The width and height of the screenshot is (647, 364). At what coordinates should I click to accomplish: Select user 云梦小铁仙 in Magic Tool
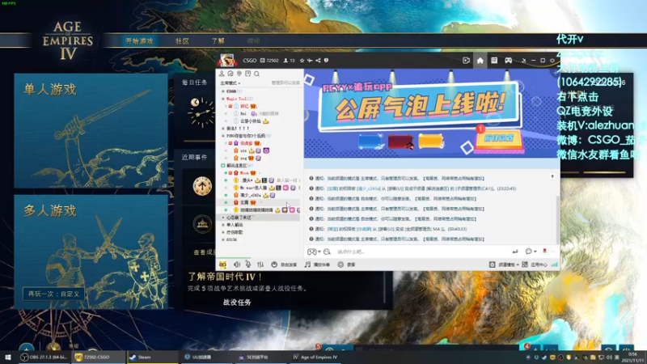251,121
